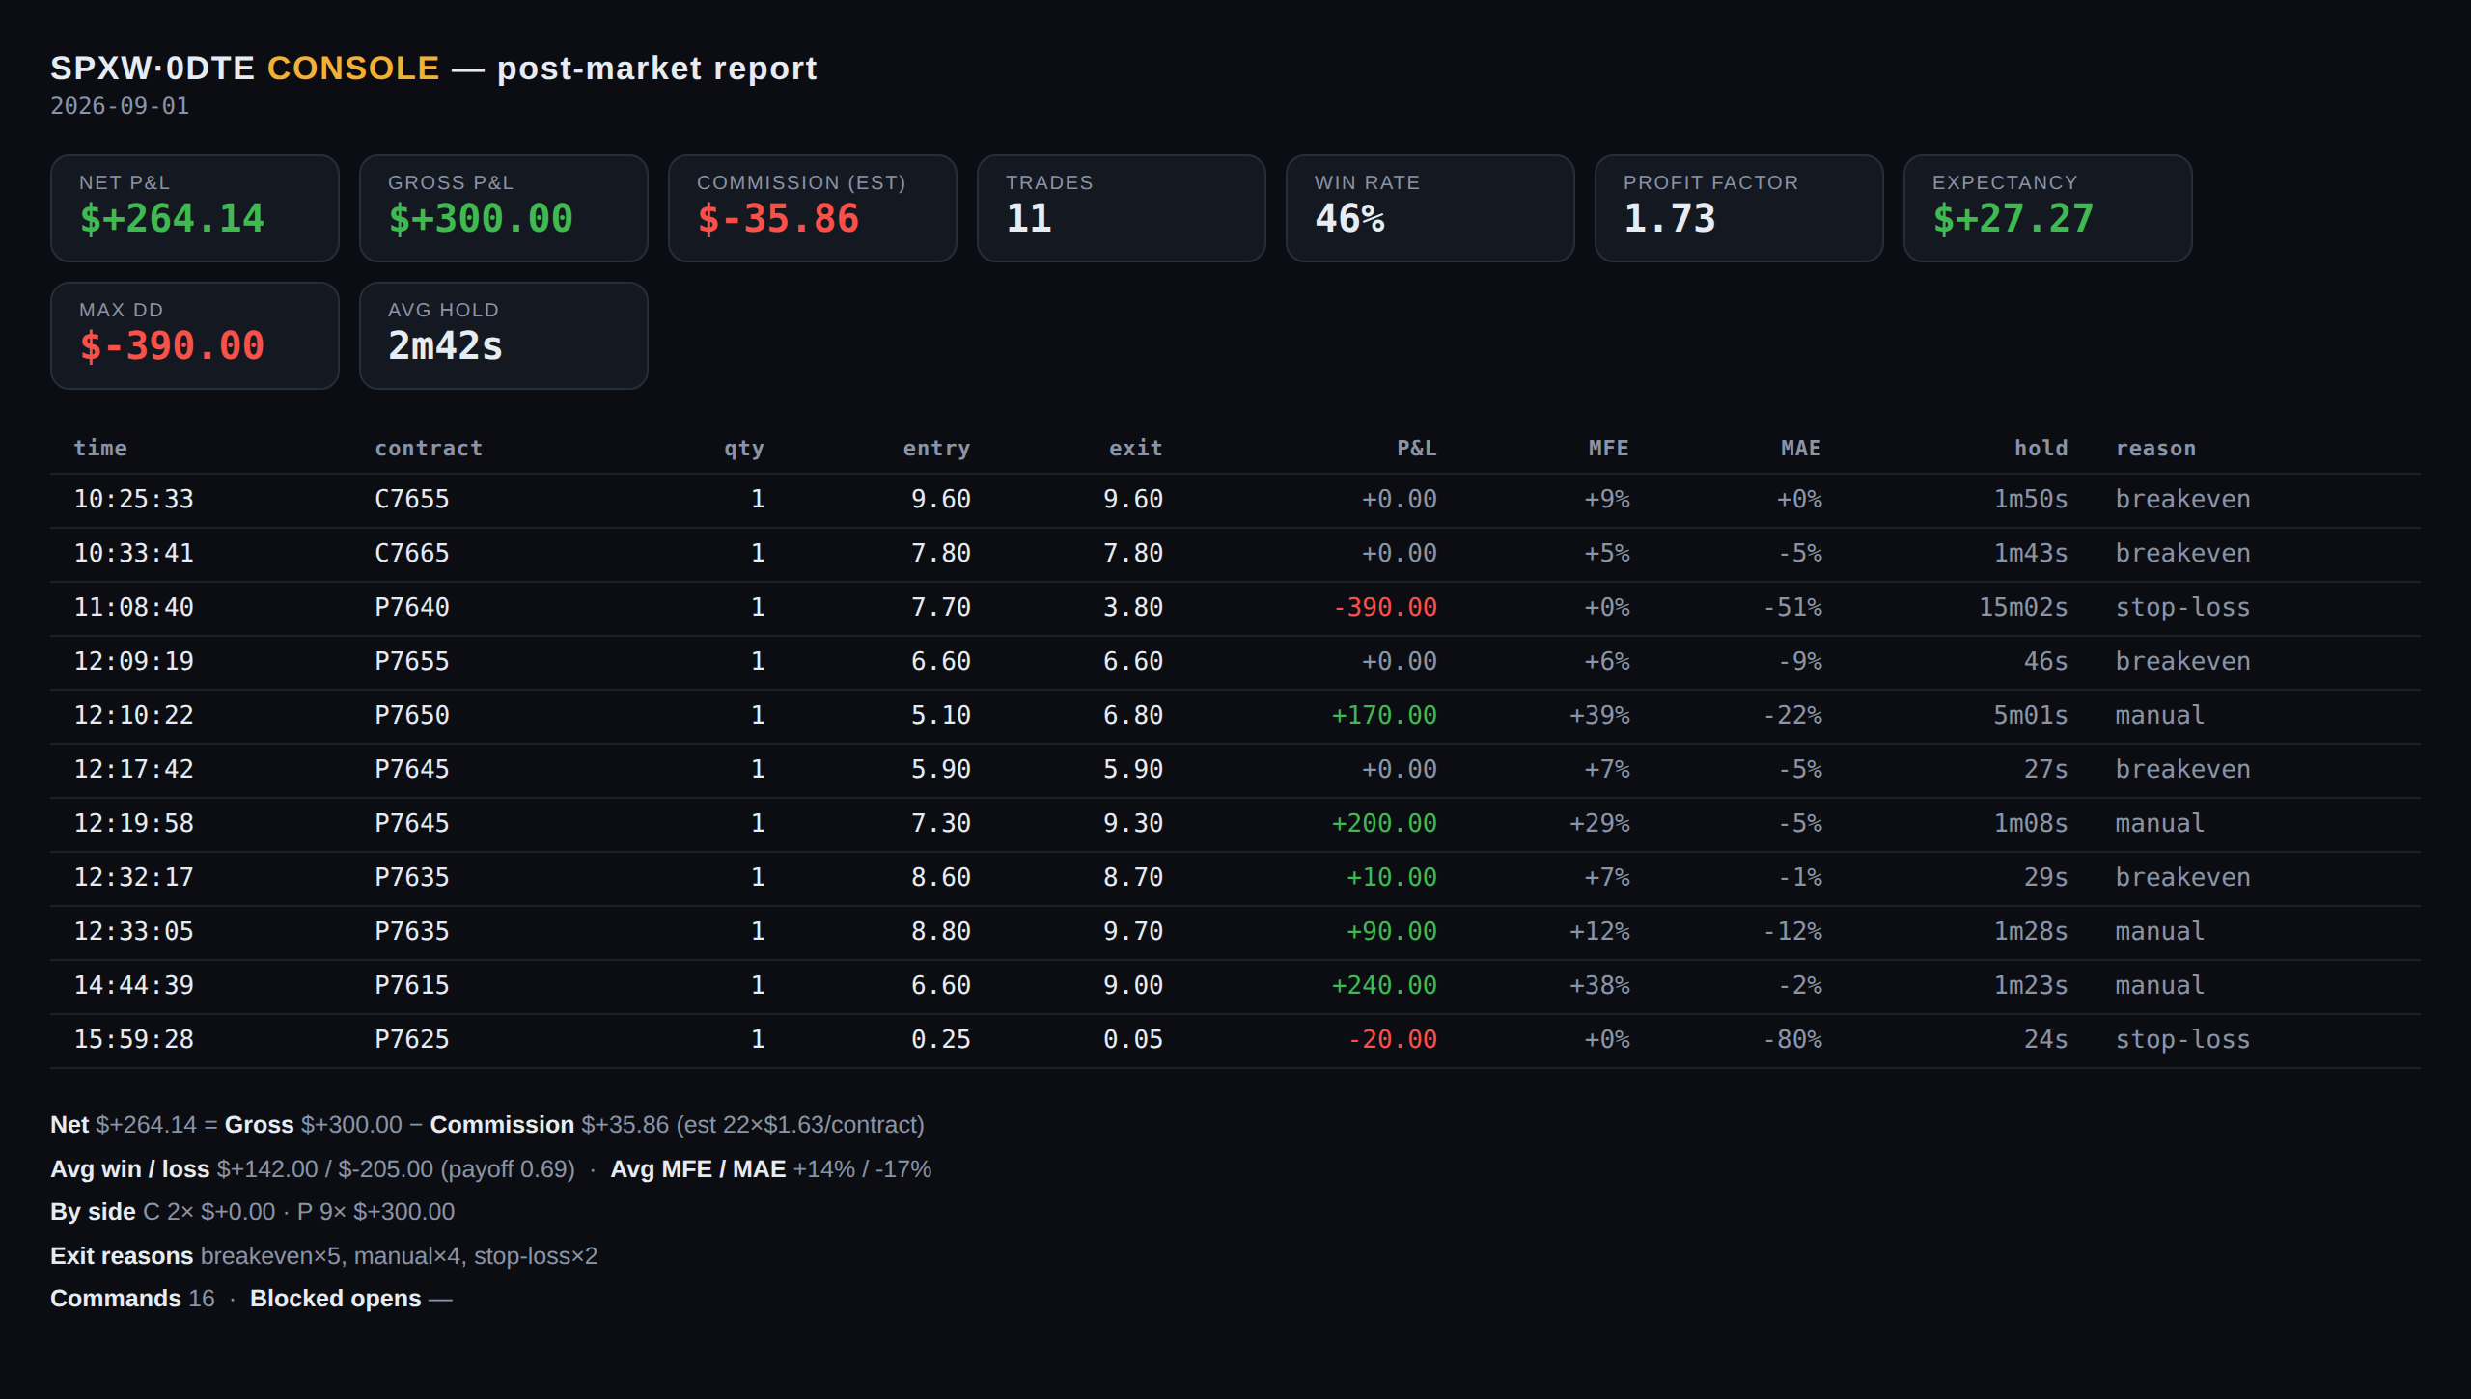Click the TRADES card with value 11
This screenshot has height=1399, width=2471.
[1122, 208]
